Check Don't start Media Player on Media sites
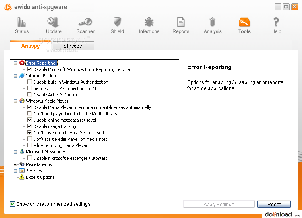The width and height of the screenshot is (302, 218). point(29,139)
